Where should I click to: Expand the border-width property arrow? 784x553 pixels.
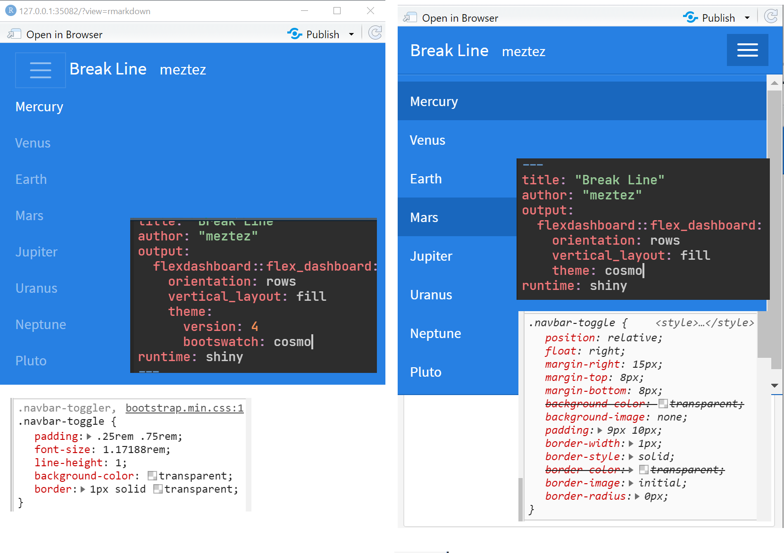(x=630, y=443)
